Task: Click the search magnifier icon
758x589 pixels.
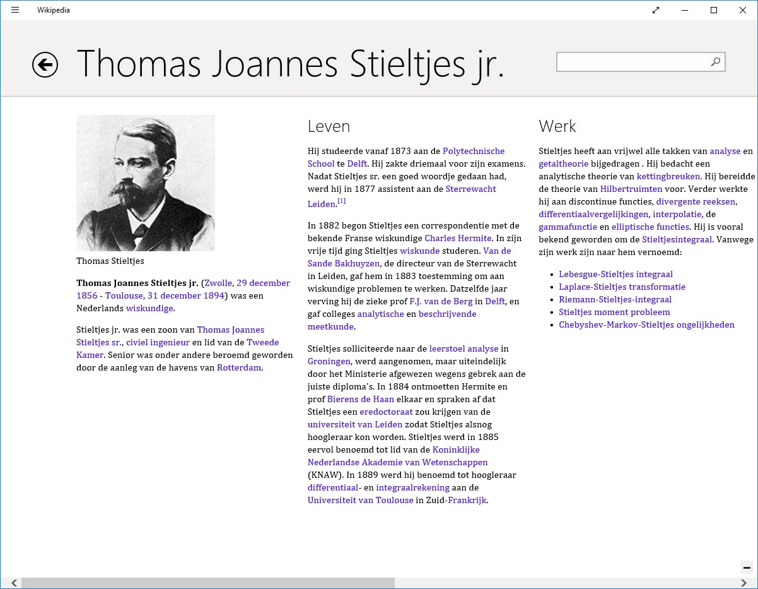Action: point(715,62)
